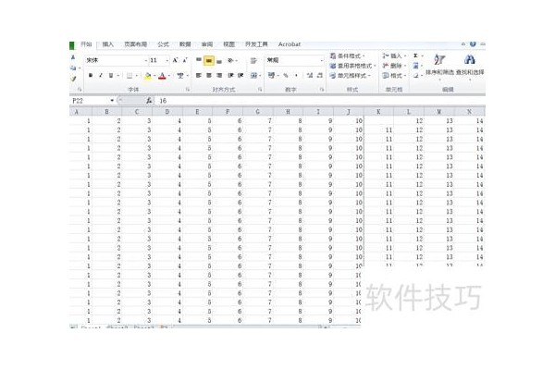Switch to the 页面布局 (Page Layout) tab
The height and width of the screenshot is (370, 555).
135,44
